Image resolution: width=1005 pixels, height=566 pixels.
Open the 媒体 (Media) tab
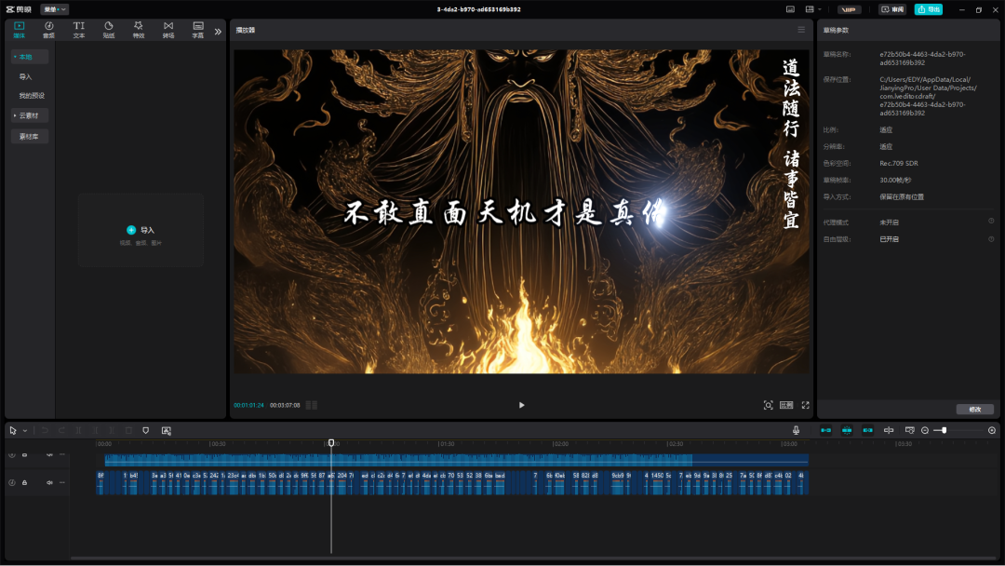[20, 30]
